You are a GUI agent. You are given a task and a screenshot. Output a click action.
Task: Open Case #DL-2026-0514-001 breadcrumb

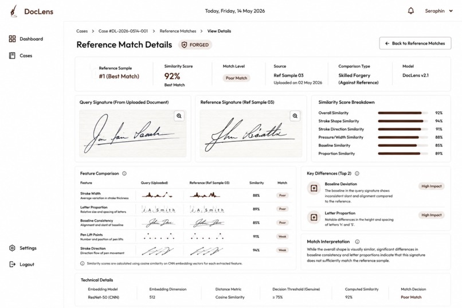[123, 31]
